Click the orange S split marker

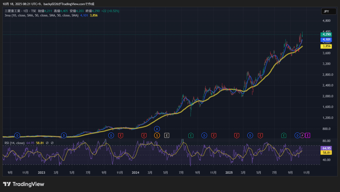(157, 135)
